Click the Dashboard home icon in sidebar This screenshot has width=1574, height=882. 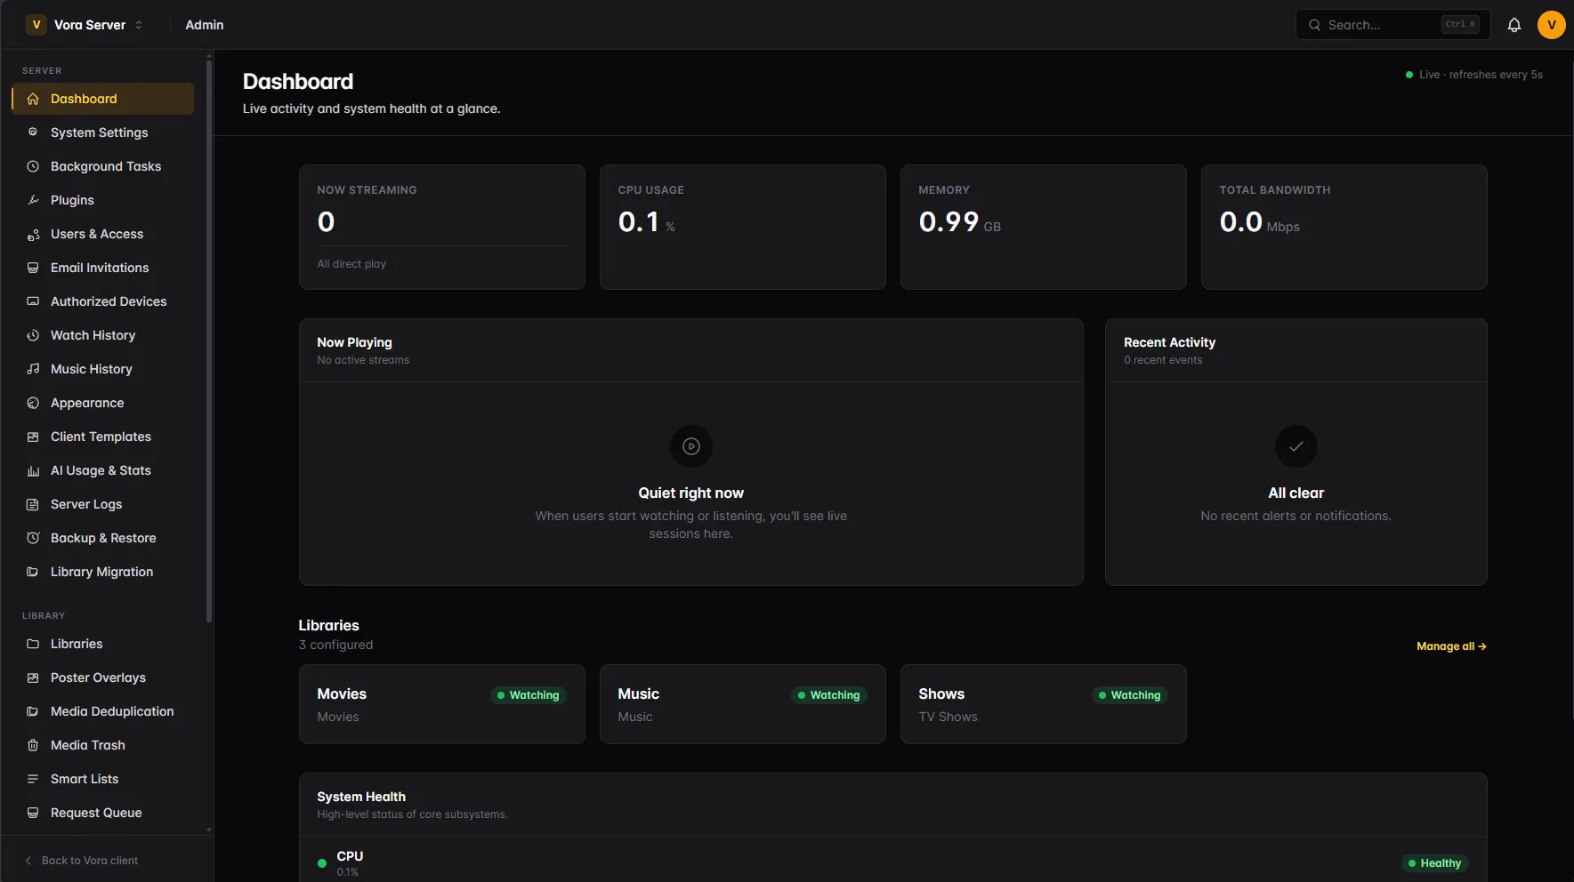[x=33, y=99]
